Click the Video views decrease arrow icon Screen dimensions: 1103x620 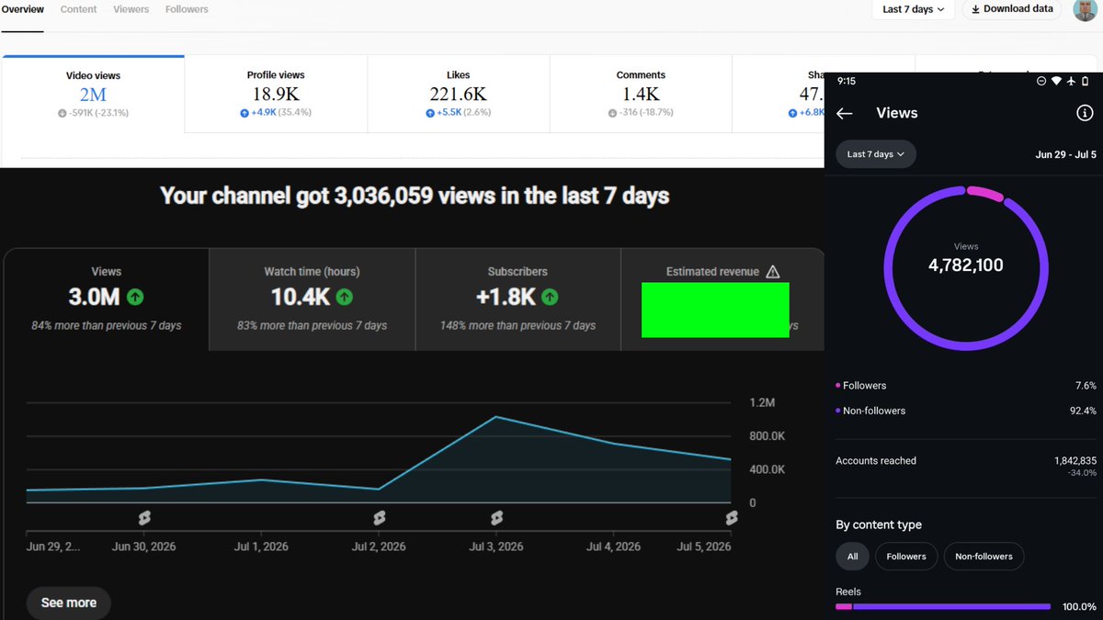63,113
